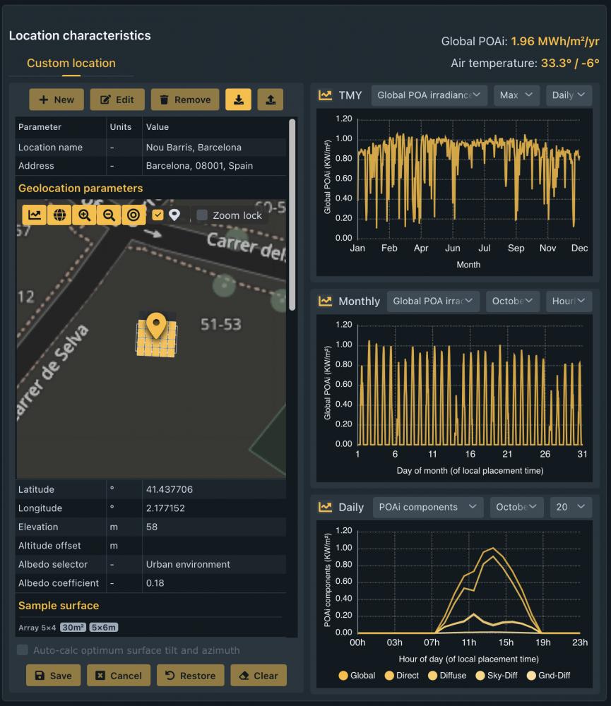Image resolution: width=611 pixels, height=706 pixels.
Task: Click the Monthly chart icon
Action: coord(325,301)
